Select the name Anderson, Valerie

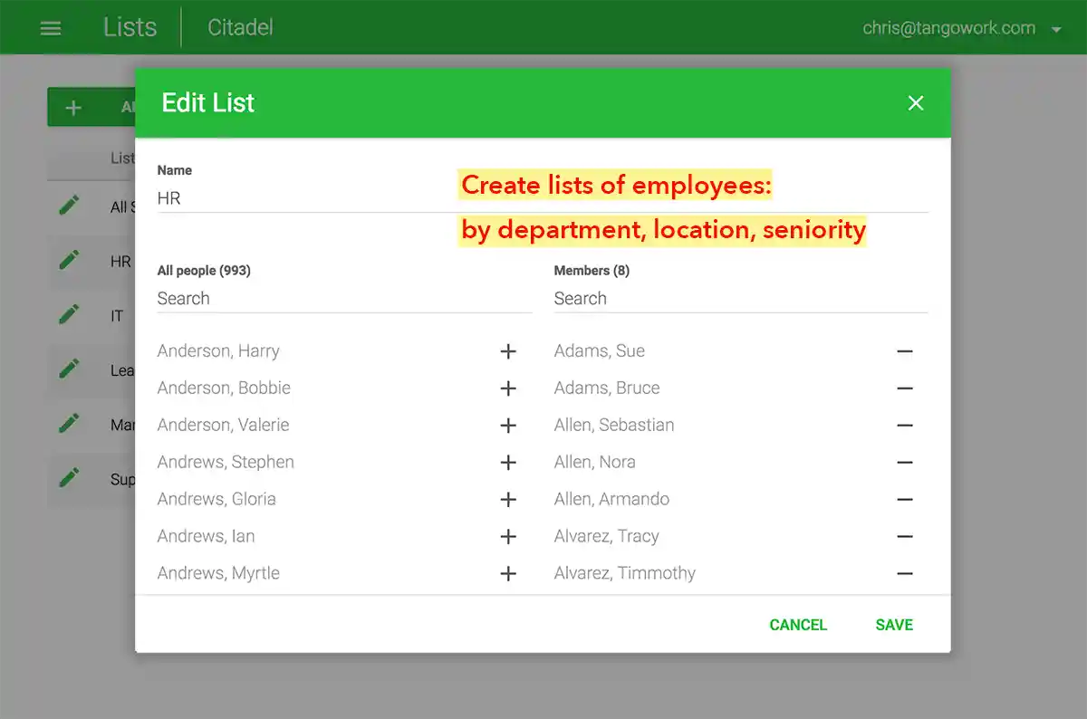click(x=224, y=426)
